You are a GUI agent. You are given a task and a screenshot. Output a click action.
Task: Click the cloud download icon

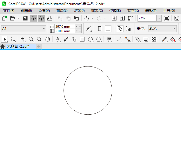pos(33,18)
